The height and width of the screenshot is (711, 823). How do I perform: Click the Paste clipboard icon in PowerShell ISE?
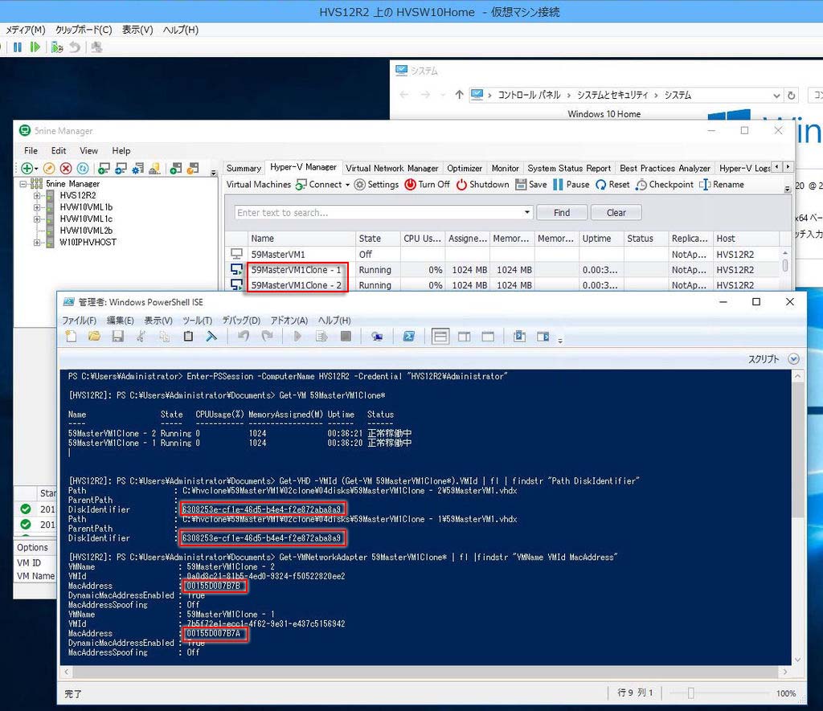point(188,337)
